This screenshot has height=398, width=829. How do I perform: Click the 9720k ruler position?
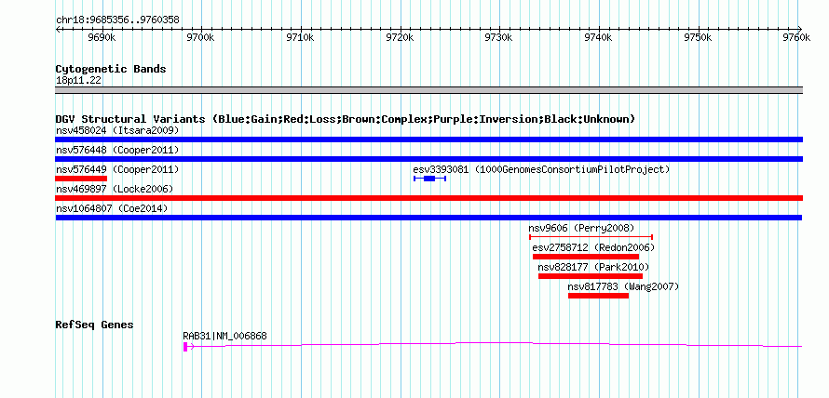tap(401, 37)
